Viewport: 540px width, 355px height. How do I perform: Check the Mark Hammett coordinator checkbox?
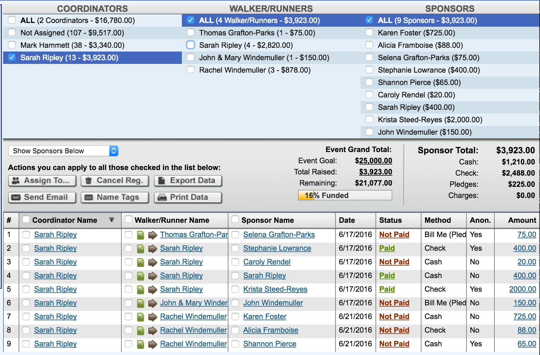(x=12, y=45)
